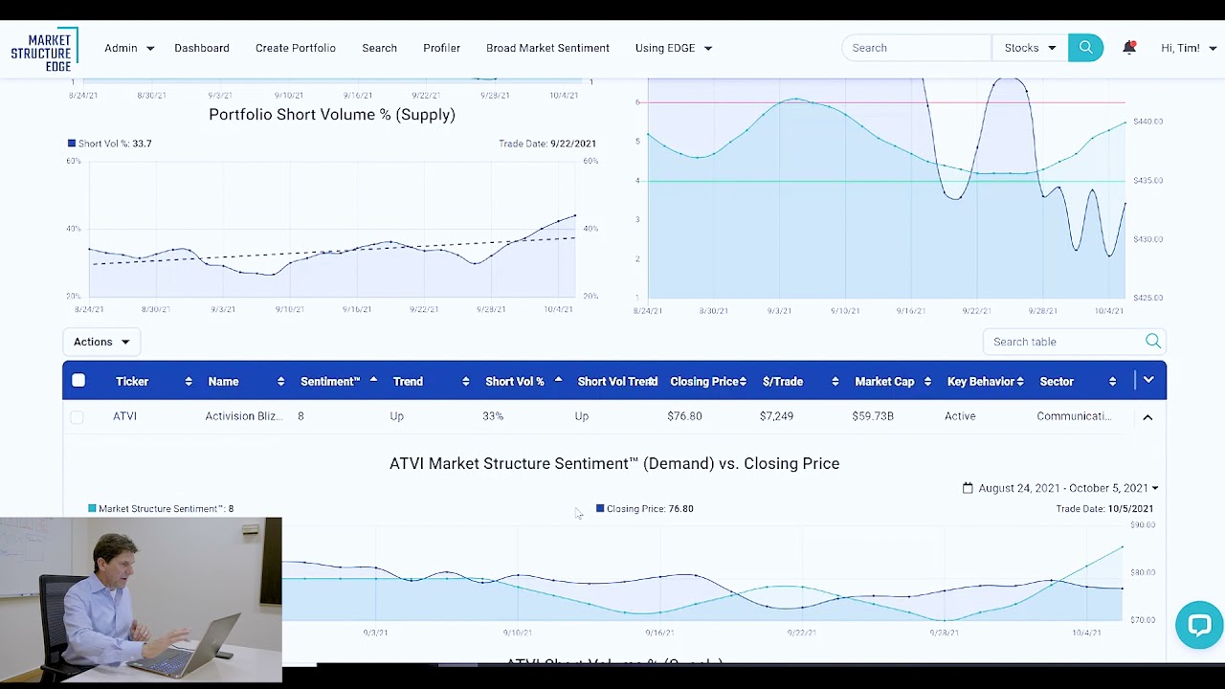1225x689 pixels.
Task: Toggle the Closing Price legend swatch
Action: pos(600,509)
